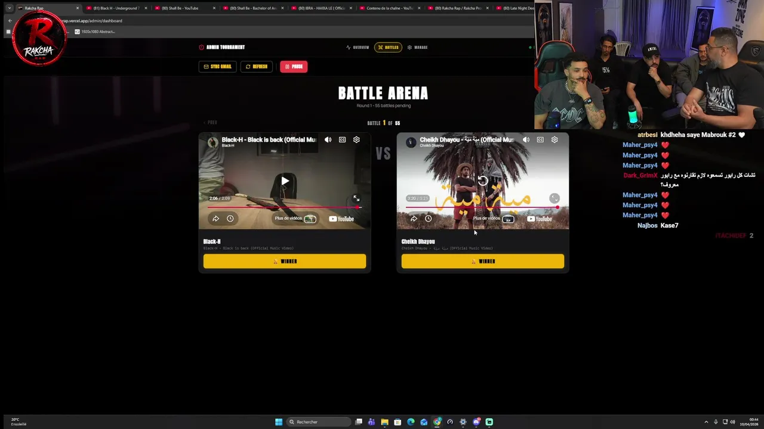Open Microsoft Edge from taskbar

(x=411, y=422)
